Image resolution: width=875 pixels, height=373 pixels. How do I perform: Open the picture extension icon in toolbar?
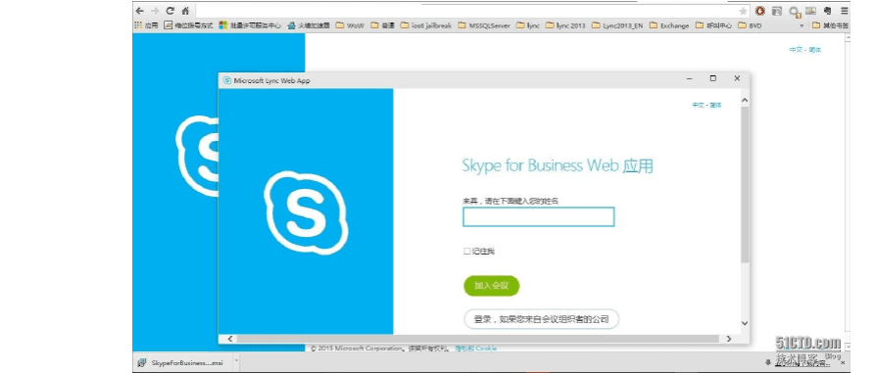(x=810, y=11)
